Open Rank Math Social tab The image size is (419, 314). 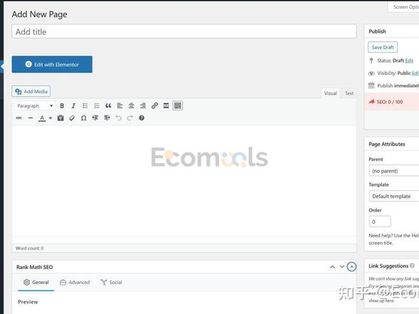point(112,282)
